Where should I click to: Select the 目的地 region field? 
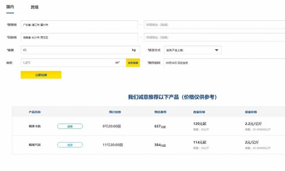pyautogui.click(x=79, y=37)
